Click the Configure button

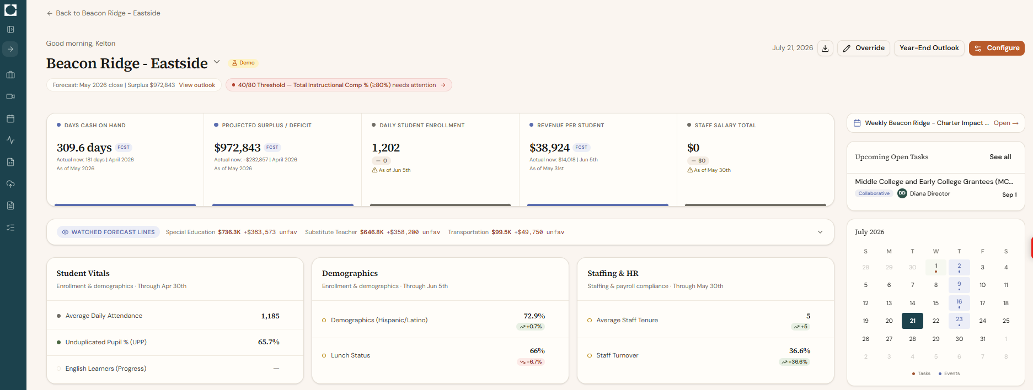(x=997, y=48)
